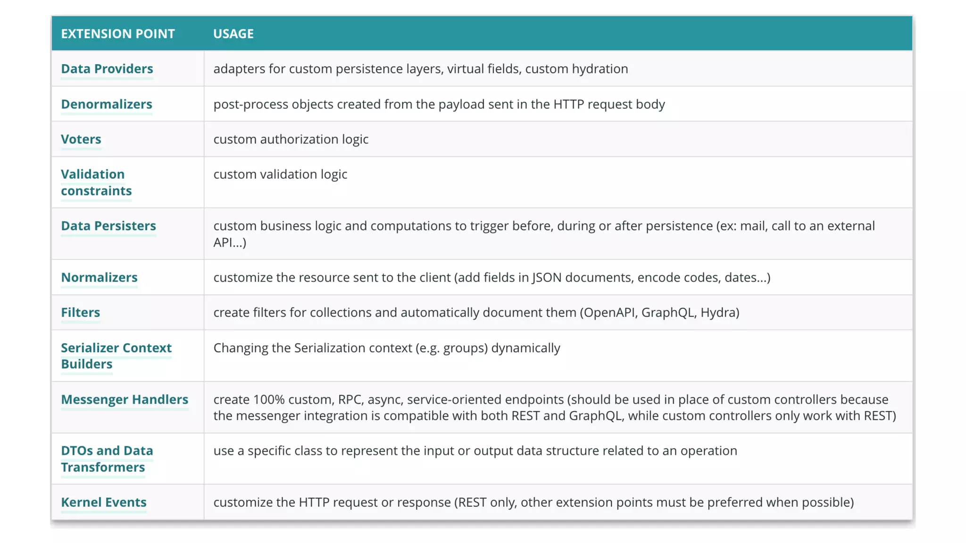Click the create filters for collections description
Image resolution: width=966 pixels, height=543 pixels.
click(476, 313)
